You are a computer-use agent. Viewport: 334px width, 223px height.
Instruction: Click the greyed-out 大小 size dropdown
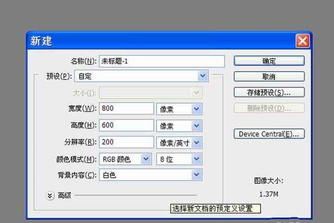(x=150, y=92)
